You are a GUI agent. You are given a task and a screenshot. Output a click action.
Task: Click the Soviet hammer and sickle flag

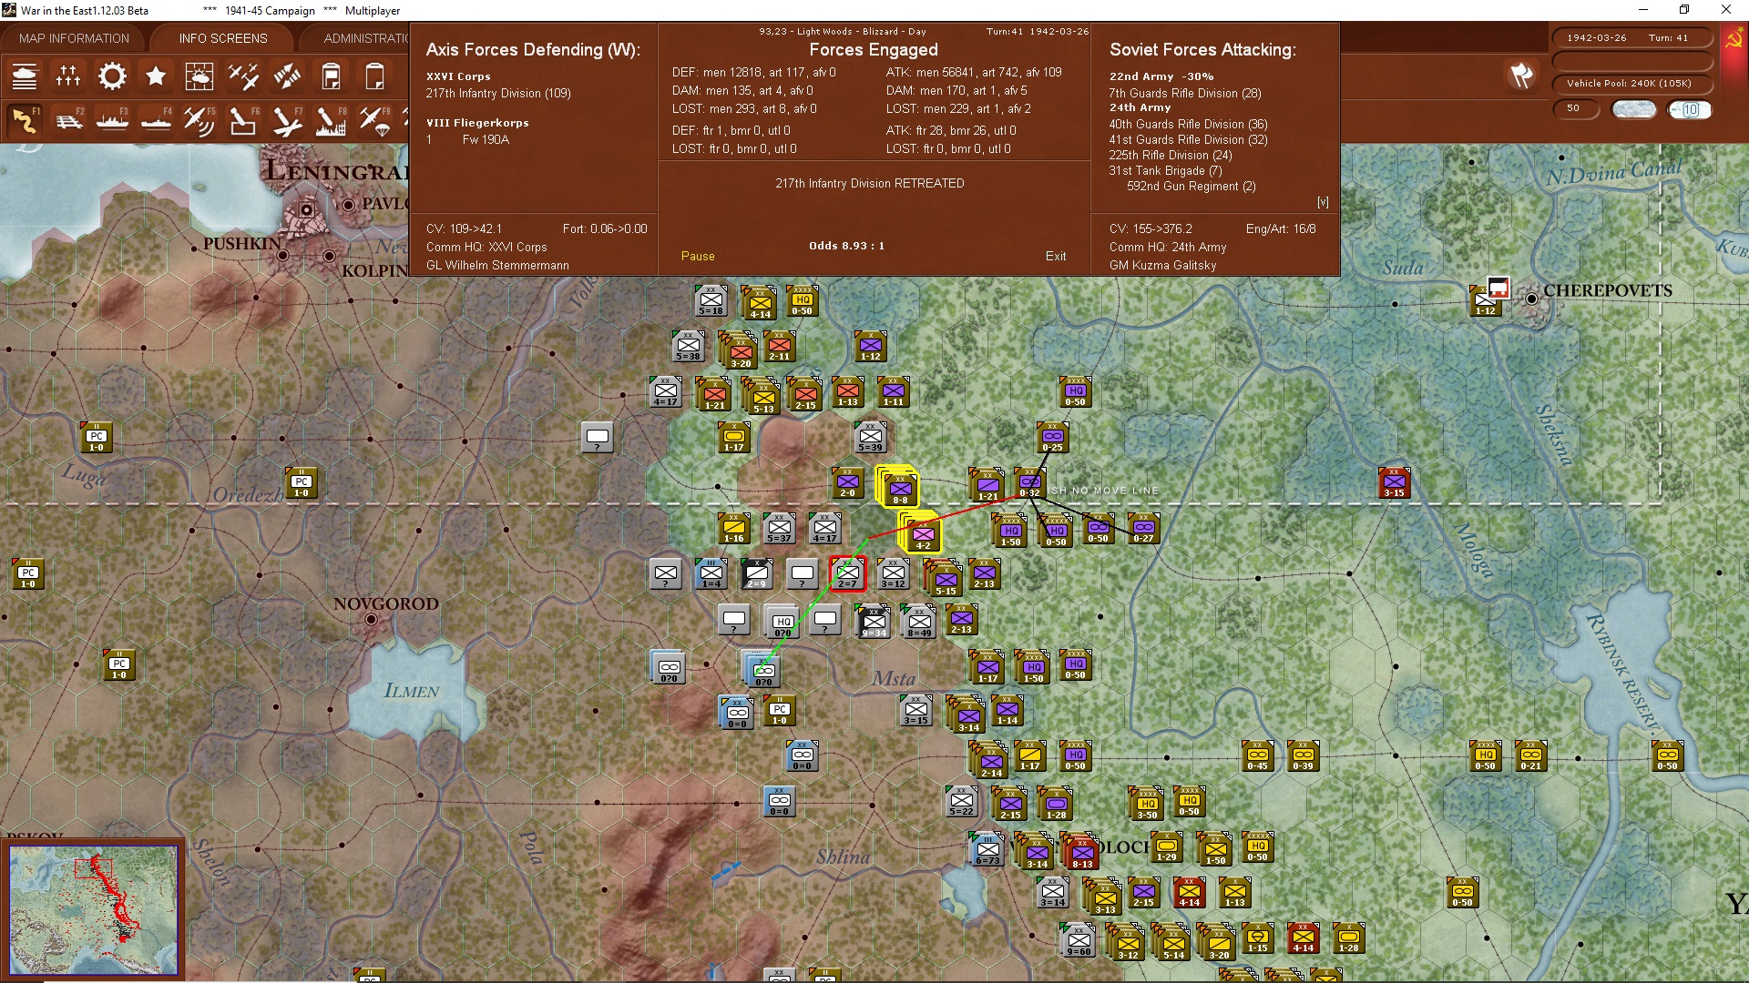tap(1734, 38)
